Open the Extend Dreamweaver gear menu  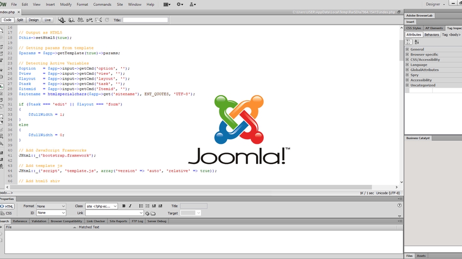(x=180, y=4)
